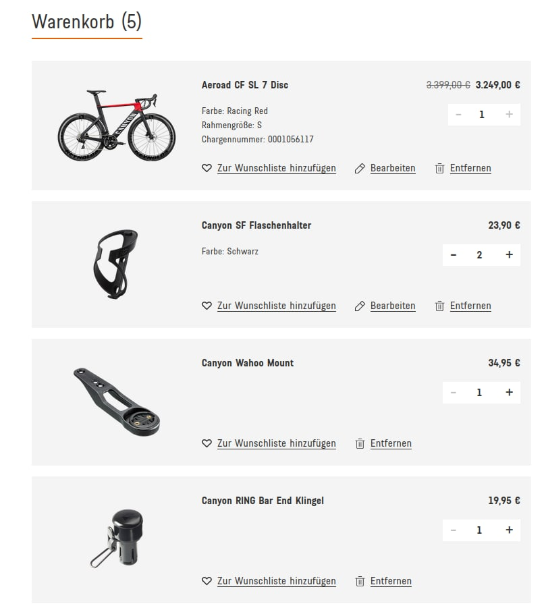Increase RING Bar End Klingel quantity
The height and width of the screenshot is (612, 546).
pos(509,530)
